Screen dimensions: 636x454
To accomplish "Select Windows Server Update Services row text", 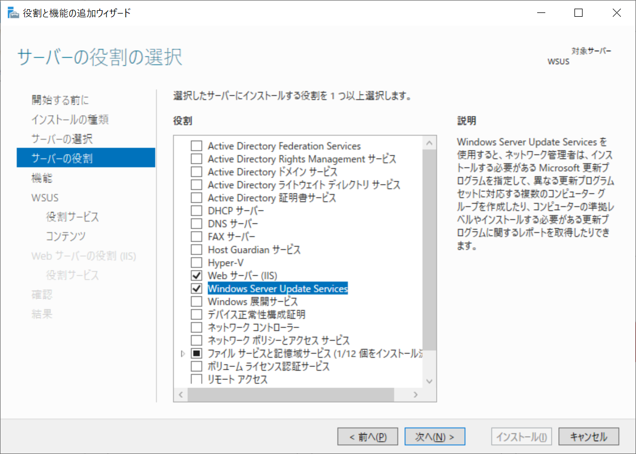I will (x=278, y=289).
